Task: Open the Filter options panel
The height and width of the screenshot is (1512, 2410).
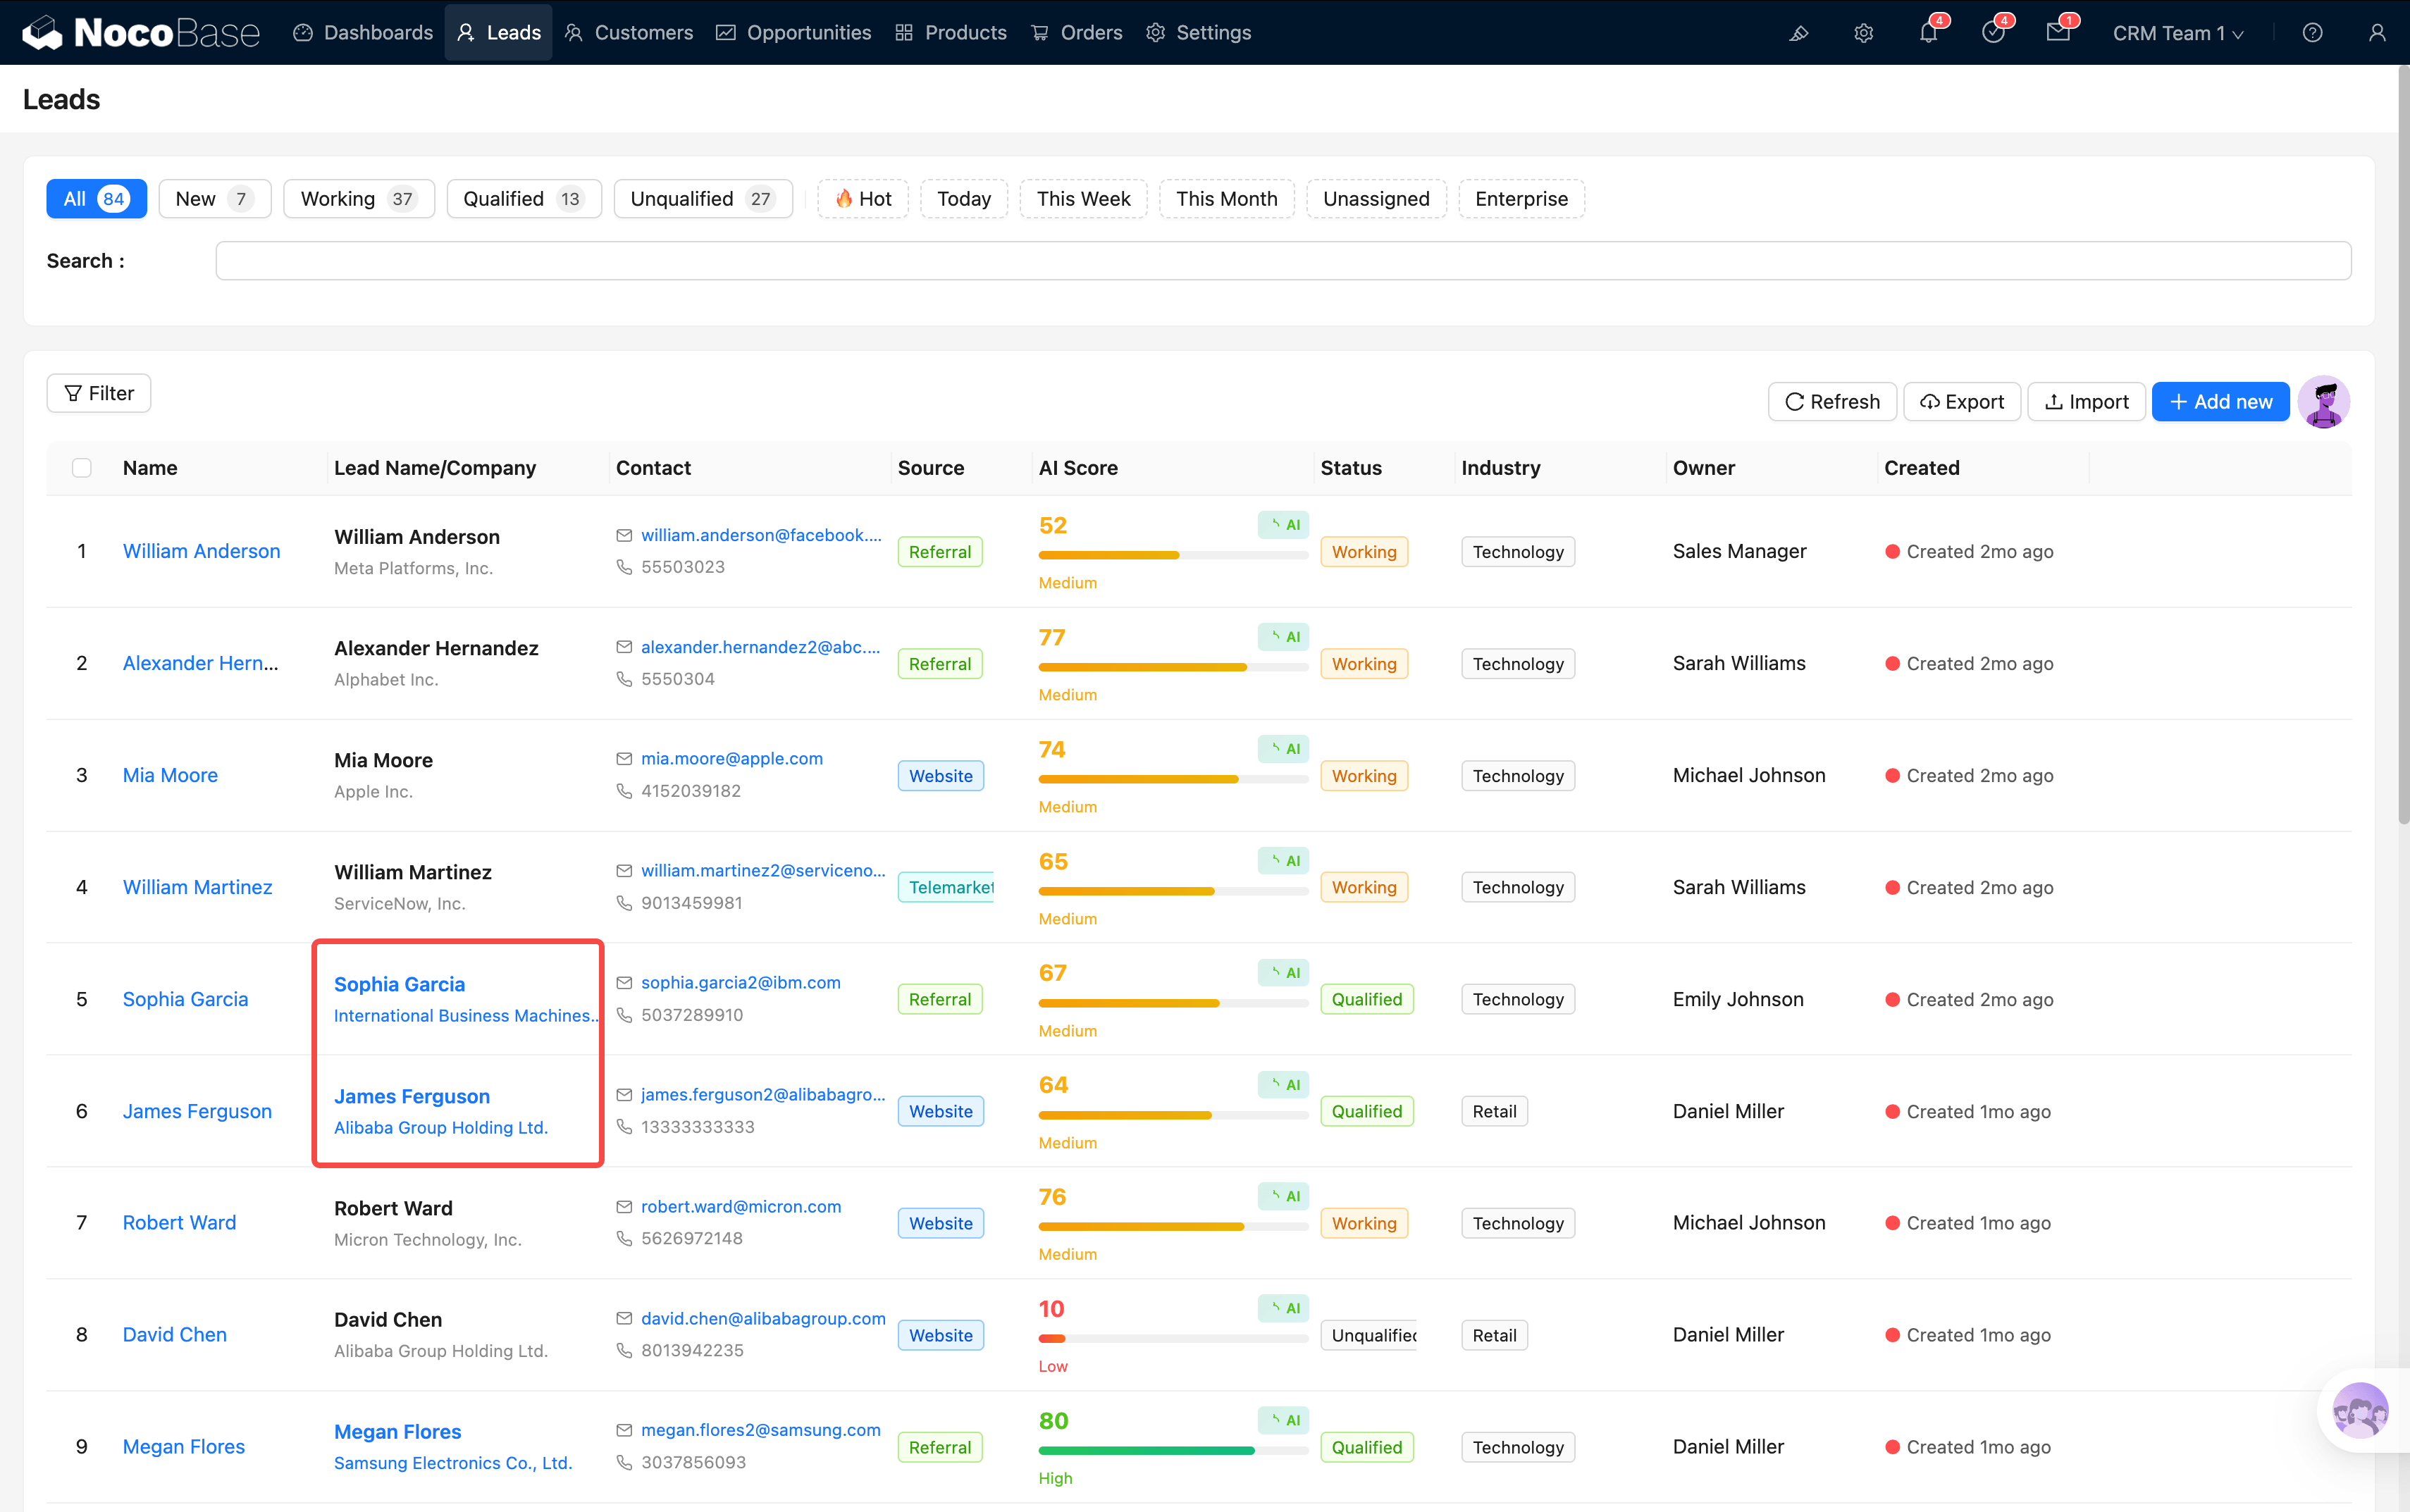Action: pos(99,393)
